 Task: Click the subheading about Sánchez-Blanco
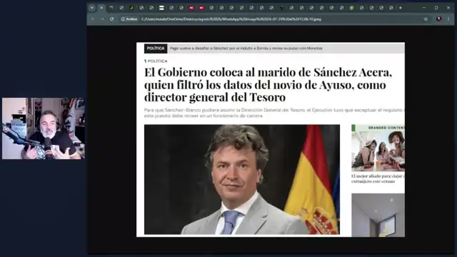[x=274, y=113]
